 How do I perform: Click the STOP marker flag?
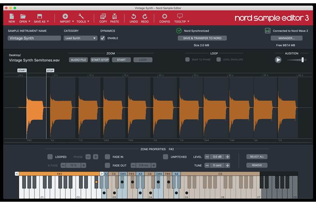coord(50,70)
